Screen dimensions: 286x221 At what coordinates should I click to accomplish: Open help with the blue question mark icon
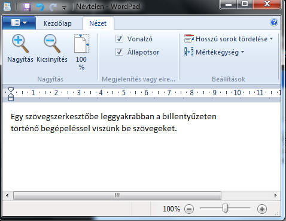(274, 22)
